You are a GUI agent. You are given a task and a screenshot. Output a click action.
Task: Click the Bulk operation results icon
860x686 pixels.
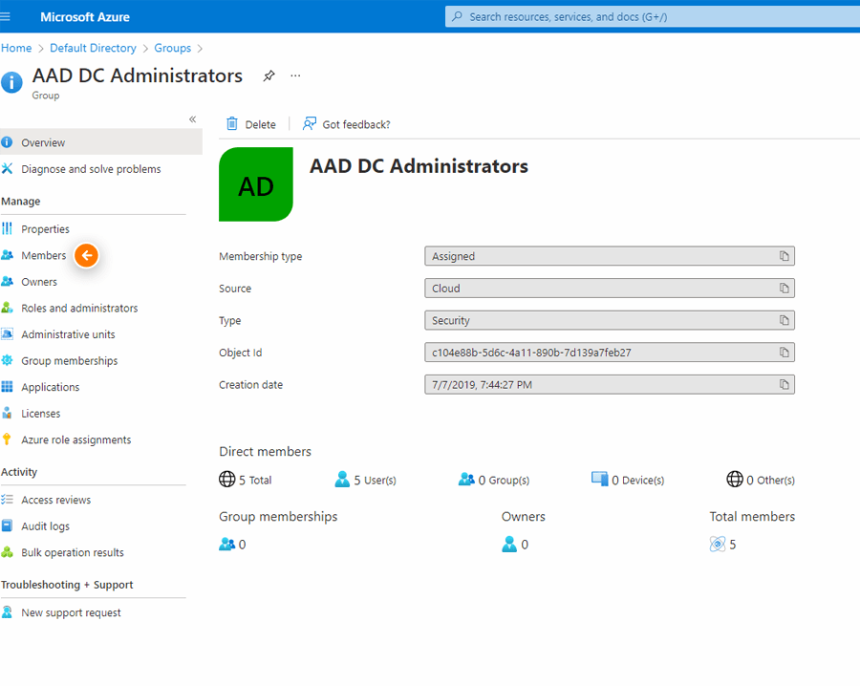click(7, 552)
